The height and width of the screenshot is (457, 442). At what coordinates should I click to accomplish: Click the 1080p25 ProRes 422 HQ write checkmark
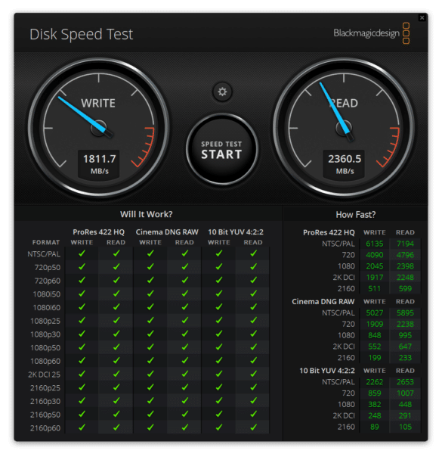click(x=82, y=321)
